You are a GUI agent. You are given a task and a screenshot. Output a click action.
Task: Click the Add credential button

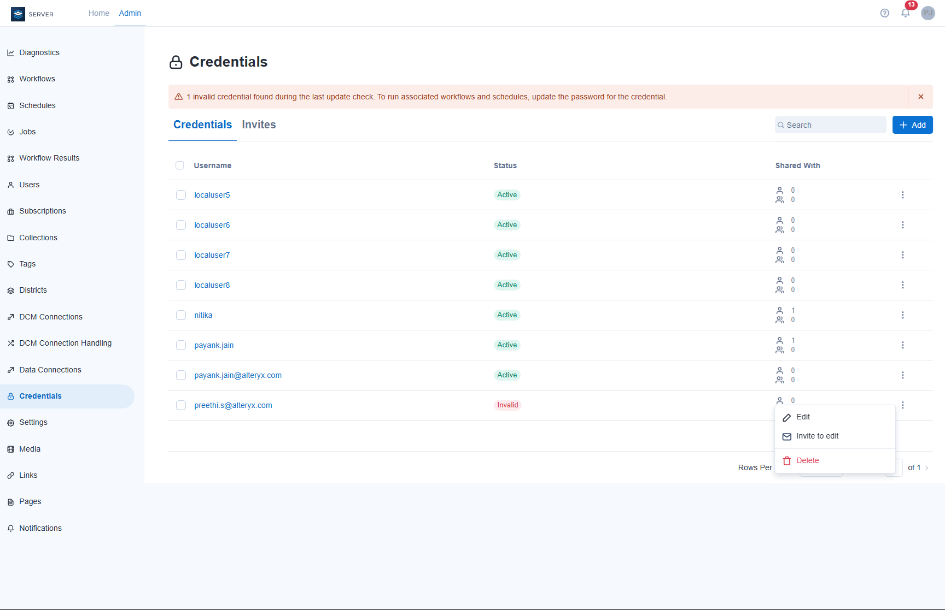pyautogui.click(x=912, y=125)
